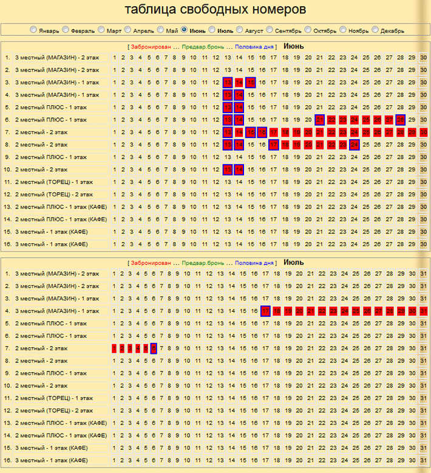
Task: Click half-day cell 17 in July row 4
Action: pos(265,311)
